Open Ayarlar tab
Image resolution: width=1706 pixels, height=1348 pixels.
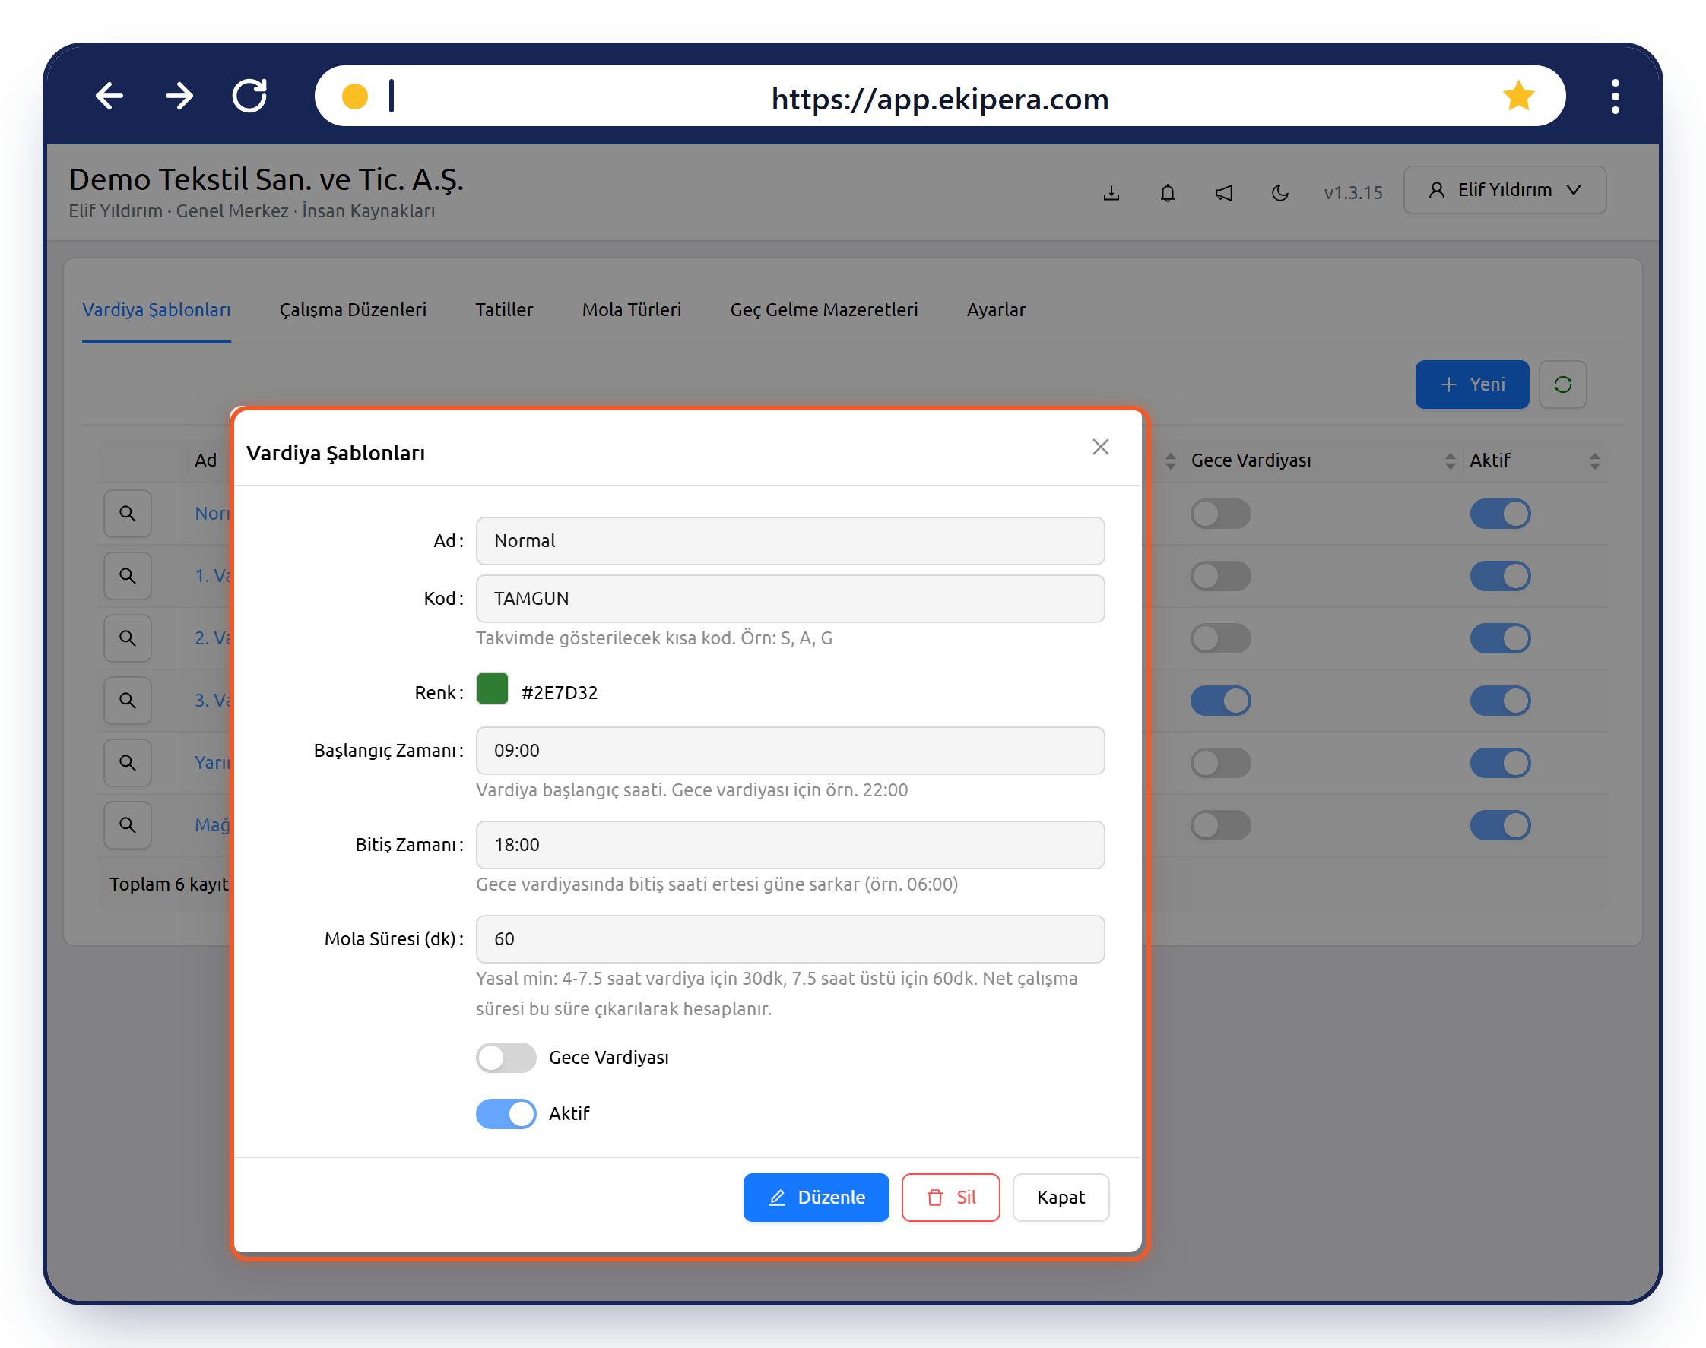996,309
